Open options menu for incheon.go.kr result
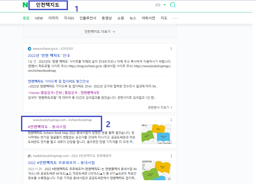 [x=171, y=49]
